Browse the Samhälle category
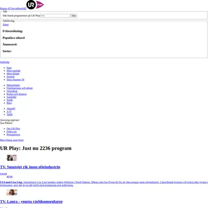The width and height of the screenshot is (208, 208). coord(11,97)
